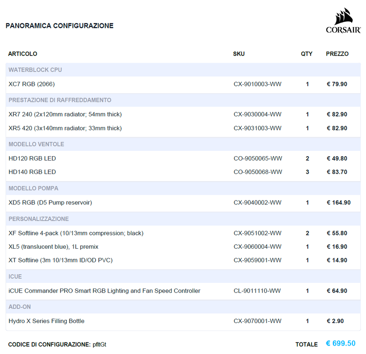
Task: Click the total price € 699.50
Action: (341, 343)
